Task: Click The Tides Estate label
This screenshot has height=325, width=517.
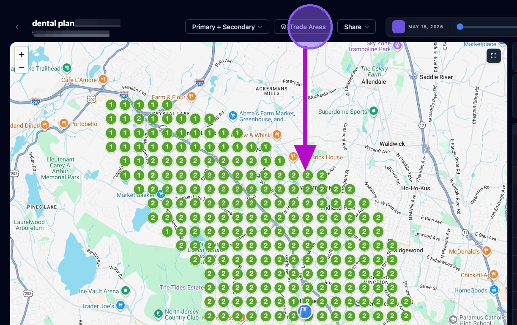Action: 182,287
